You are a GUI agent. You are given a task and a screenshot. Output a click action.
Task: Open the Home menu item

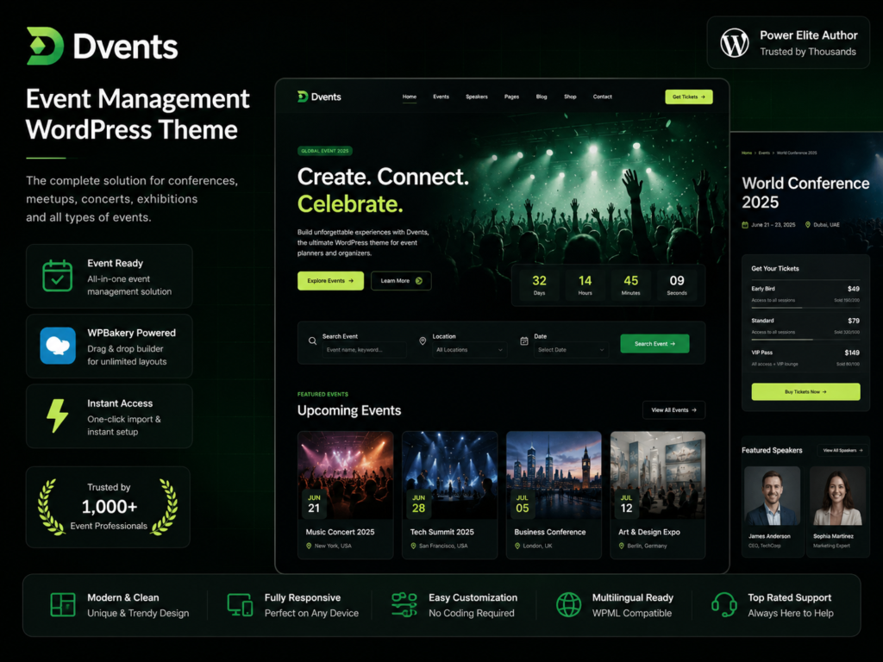pos(410,97)
